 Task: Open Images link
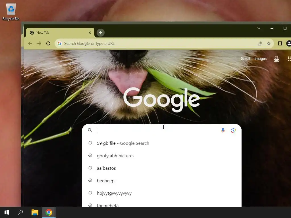[261, 58]
